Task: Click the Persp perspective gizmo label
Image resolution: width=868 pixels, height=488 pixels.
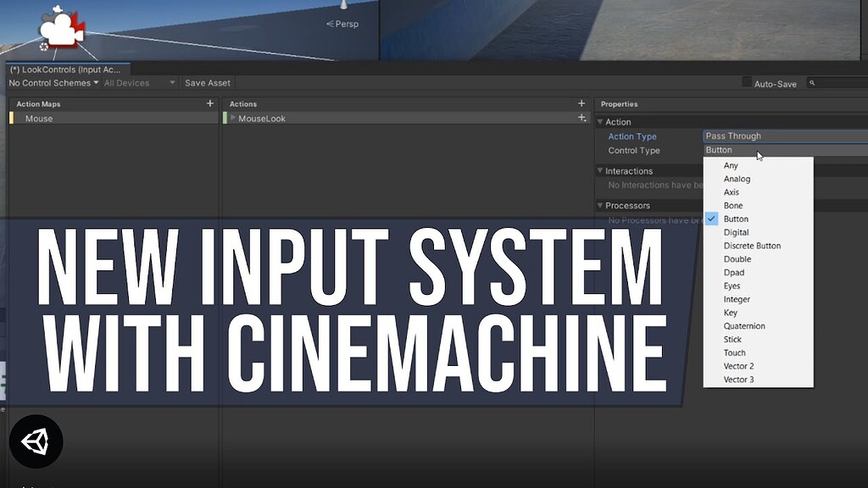Action: coord(342,25)
